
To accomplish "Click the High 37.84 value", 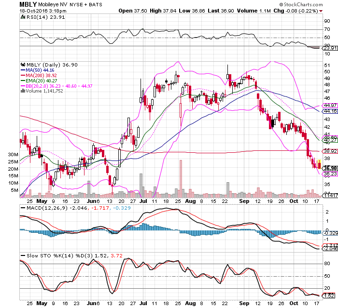I will (163, 11).
